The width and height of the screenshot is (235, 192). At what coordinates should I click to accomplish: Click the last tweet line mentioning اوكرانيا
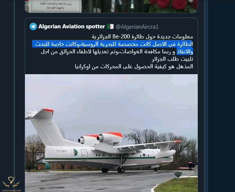[134, 66]
